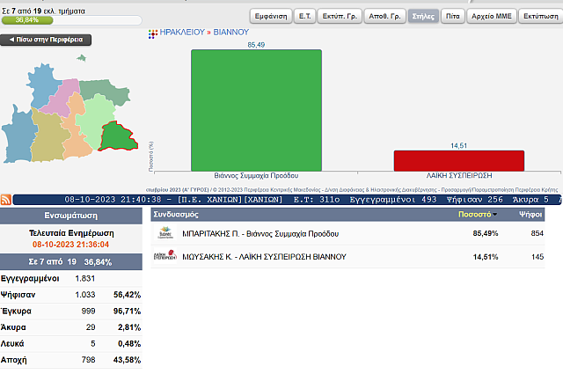Switch chart to Πίτα (pie) view
Image resolution: width=563 pixels, height=374 pixels.
point(449,17)
